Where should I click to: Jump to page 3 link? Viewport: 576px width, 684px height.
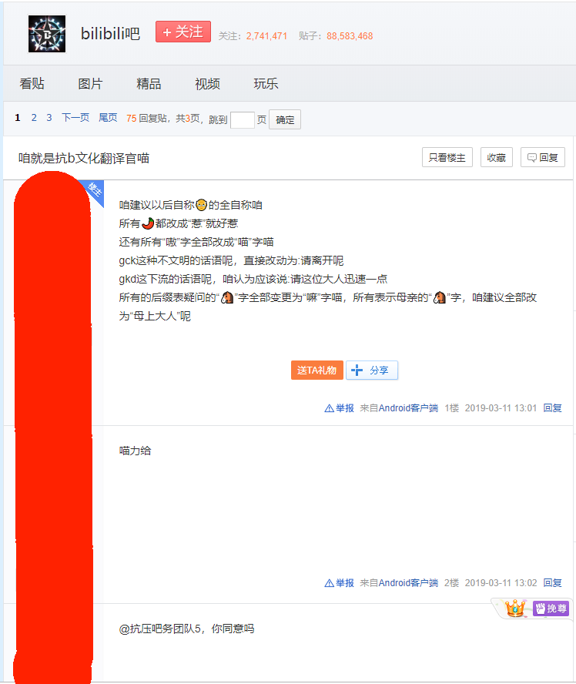click(x=49, y=118)
